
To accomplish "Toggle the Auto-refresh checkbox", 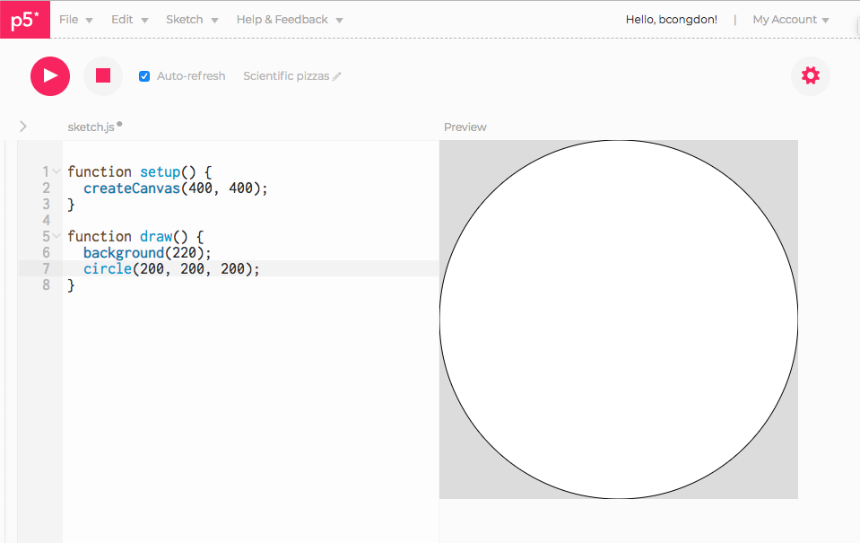I will [x=144, y=76].
